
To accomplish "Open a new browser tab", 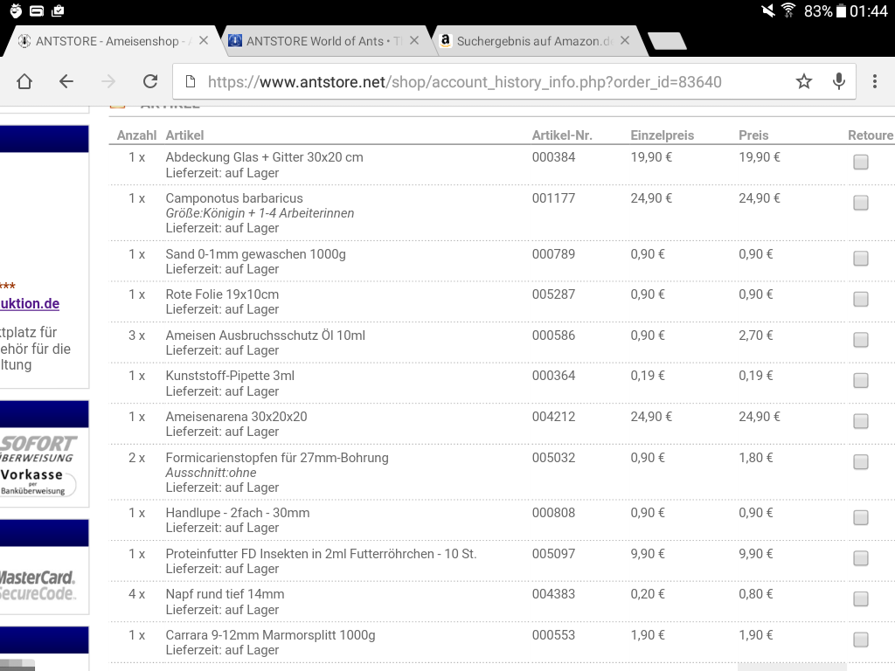I will click(666, 41).
